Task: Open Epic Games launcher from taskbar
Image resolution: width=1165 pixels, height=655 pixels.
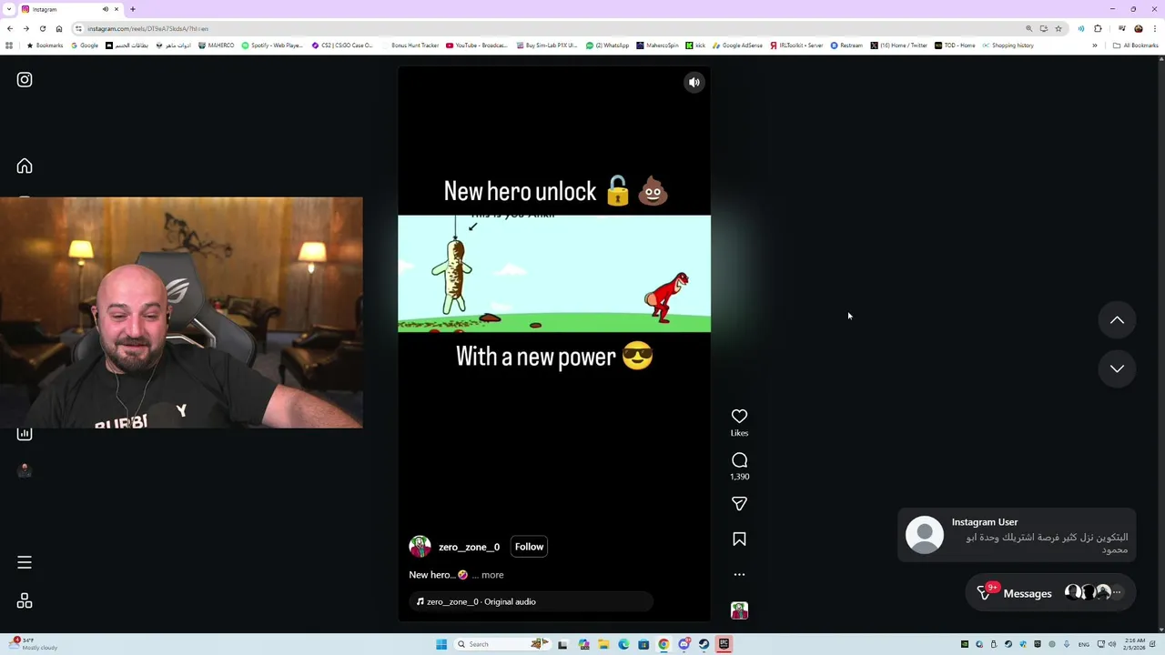Action: [x=724, y=644]
